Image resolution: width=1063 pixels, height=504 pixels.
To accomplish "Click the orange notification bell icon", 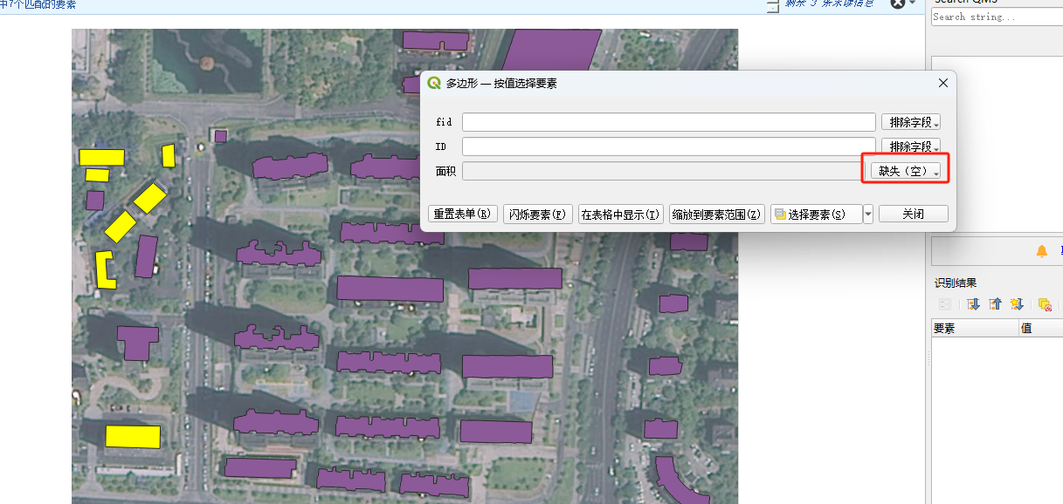I will [1041, 251].
